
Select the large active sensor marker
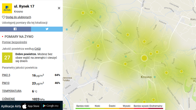click(x=144, y=58)
